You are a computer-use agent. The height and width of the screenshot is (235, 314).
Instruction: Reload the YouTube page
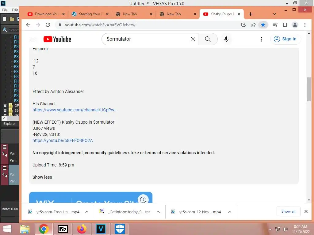(x=48, y=25)
